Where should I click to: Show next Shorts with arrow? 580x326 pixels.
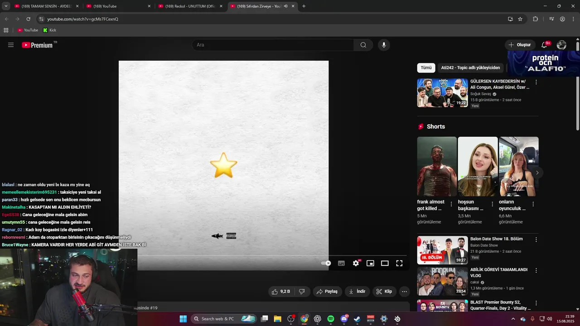tap(537, 173)
